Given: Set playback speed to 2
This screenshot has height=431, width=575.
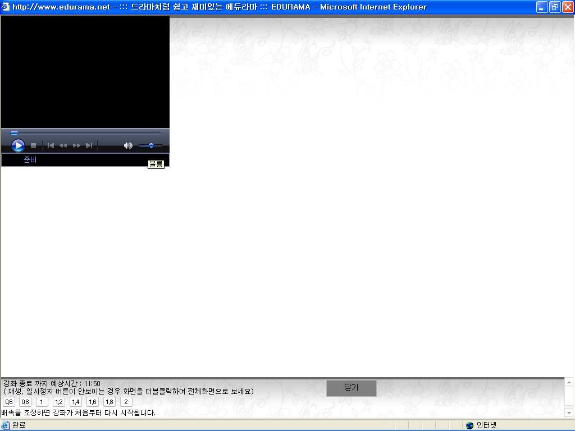Looking at the screenshot, I should click(126, 402).
